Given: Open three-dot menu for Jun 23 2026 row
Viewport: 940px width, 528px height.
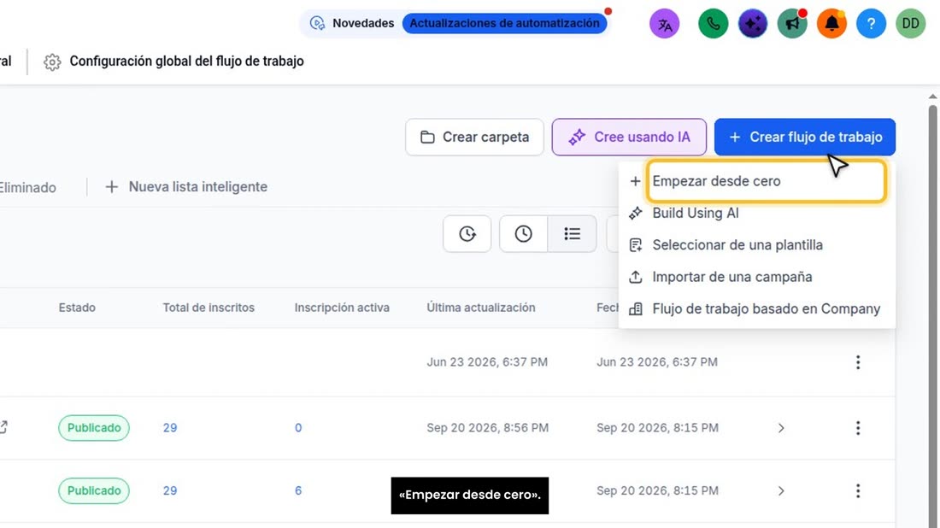Looking at the screenshot, I should pos(858,362).
